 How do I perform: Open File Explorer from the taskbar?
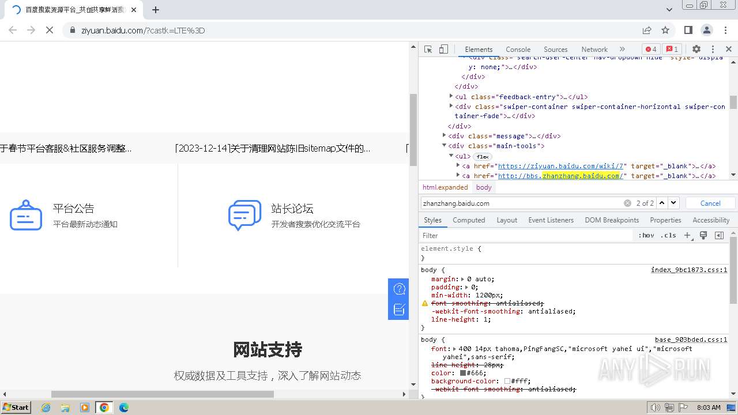pyautogui.click(x=66, y=408)
